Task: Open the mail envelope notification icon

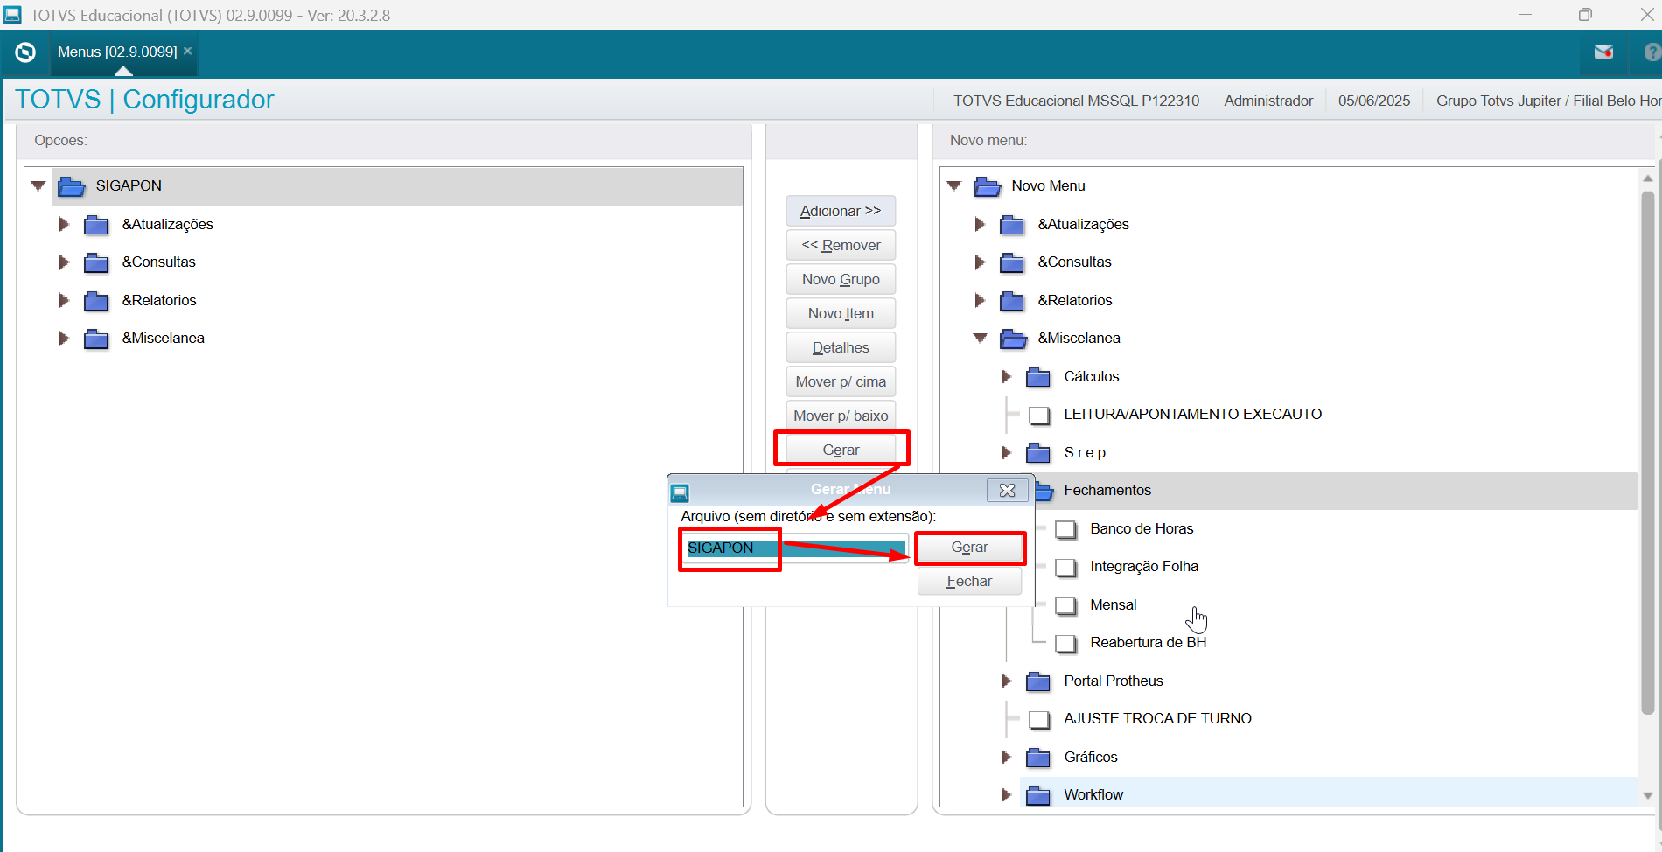Action: coord(1603,52)
